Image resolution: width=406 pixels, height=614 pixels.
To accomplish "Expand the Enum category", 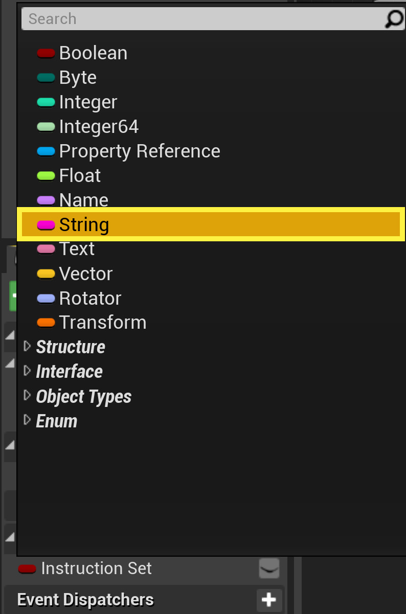I will (27, 420).
